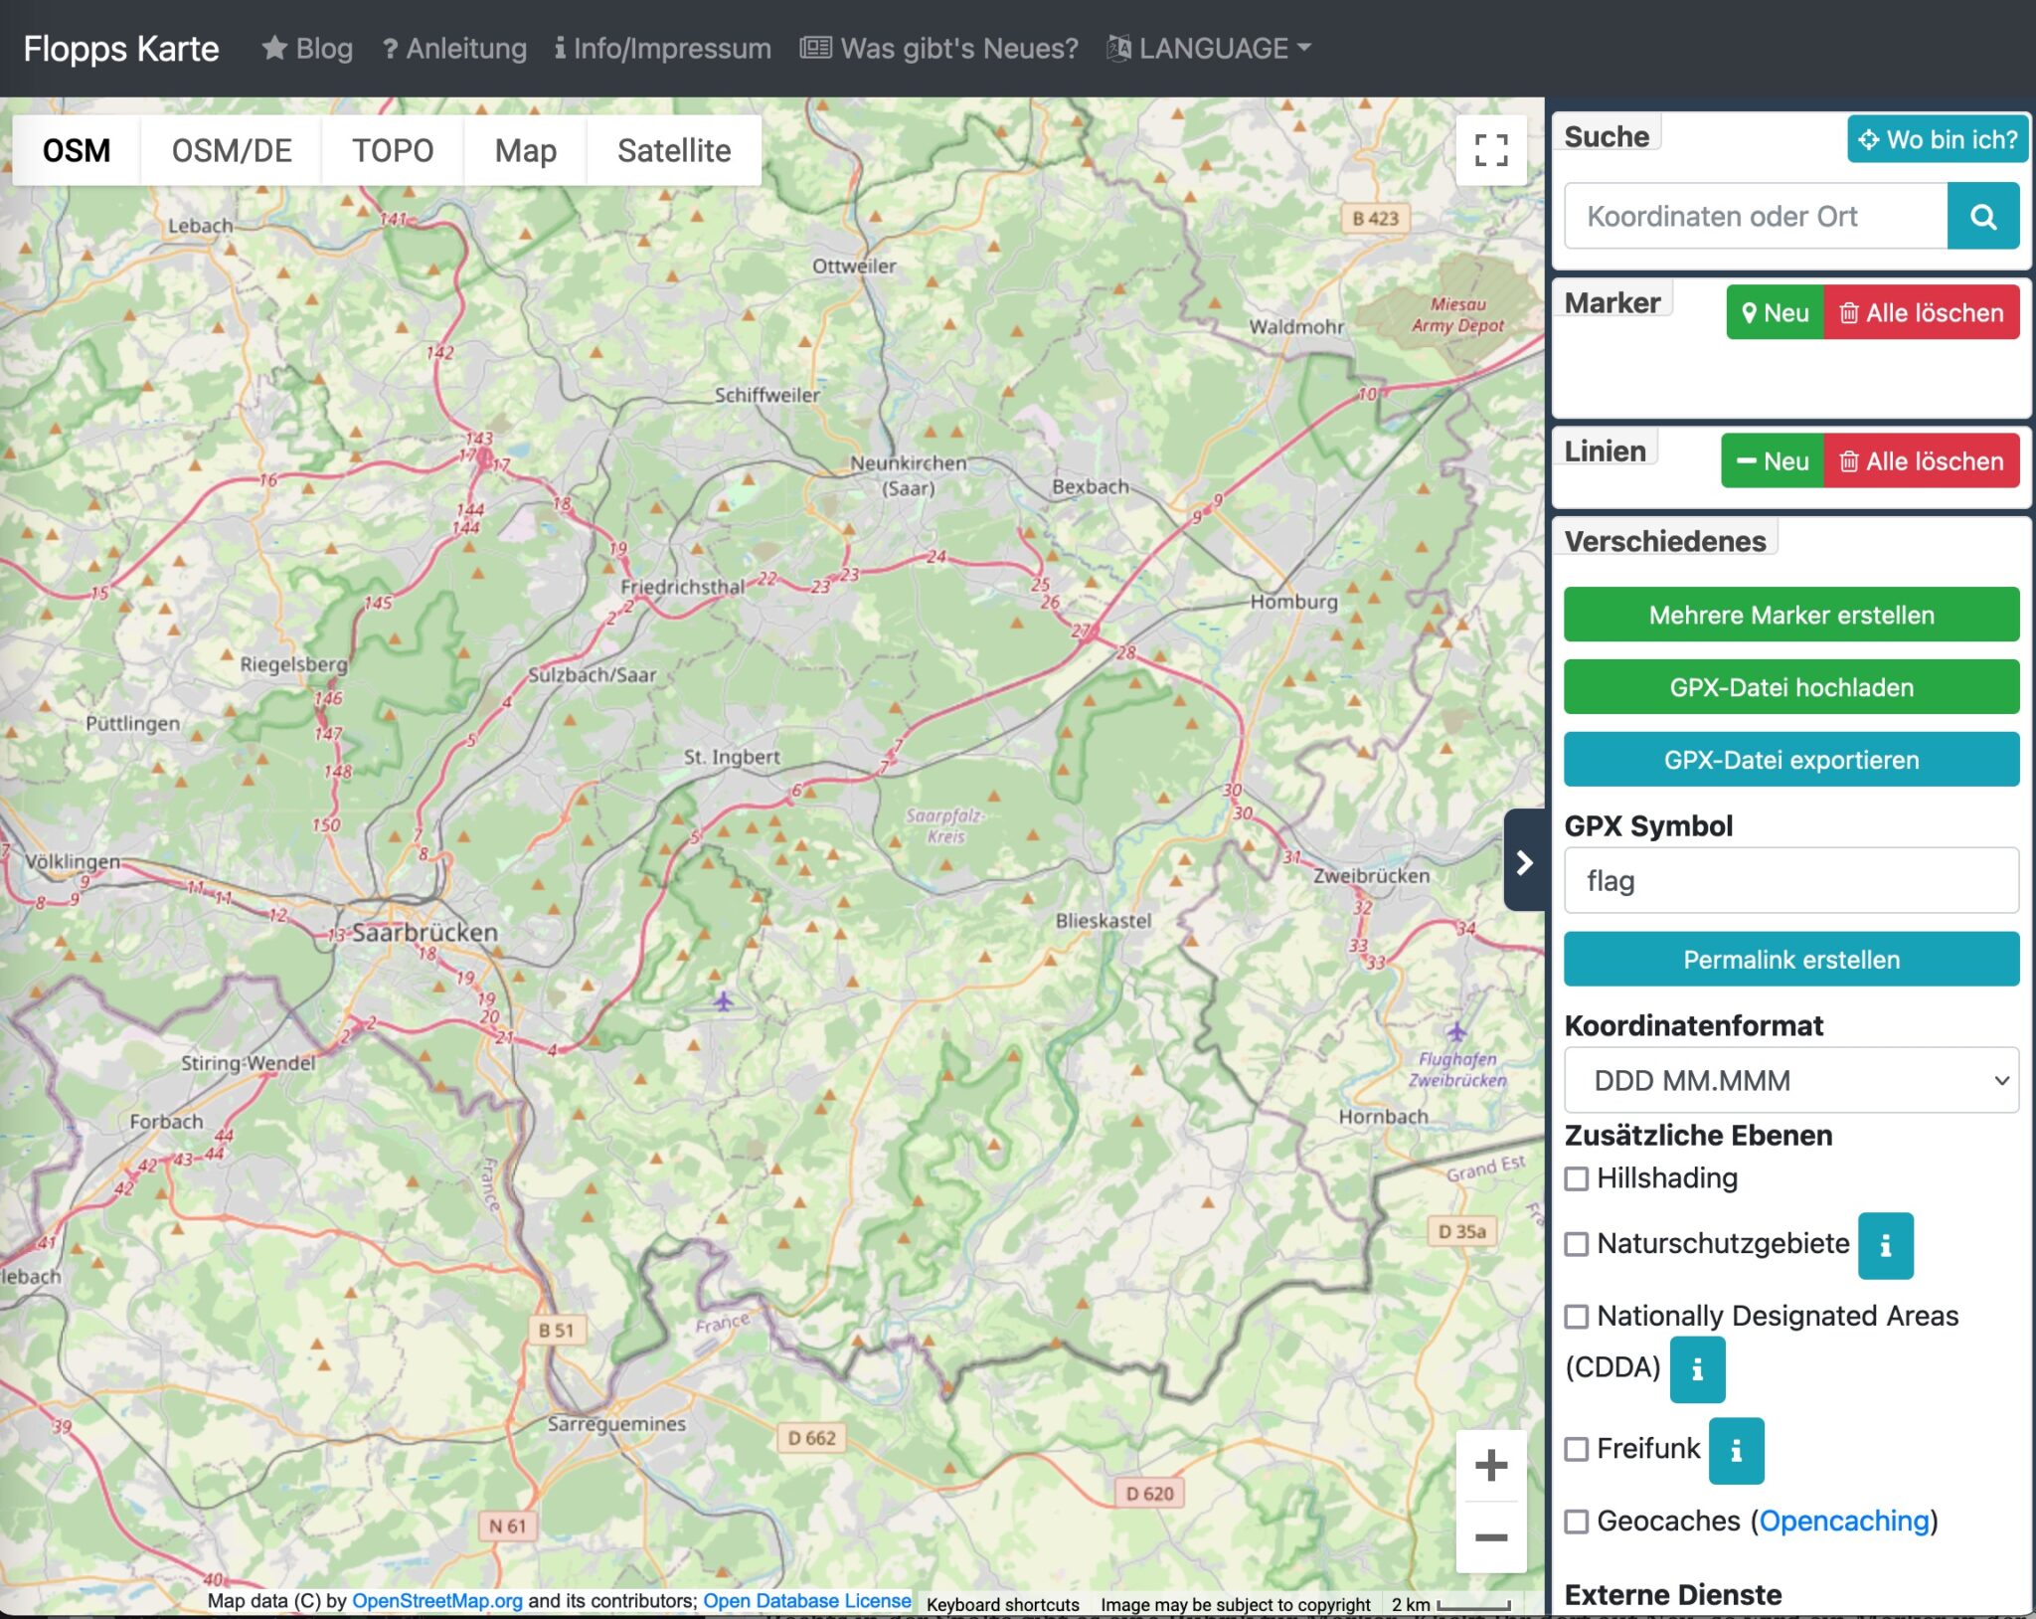The height and width of the screenshot is (1619, 2036).
Task: Click the fullscreen map icon
Action: click(1490, 150)
